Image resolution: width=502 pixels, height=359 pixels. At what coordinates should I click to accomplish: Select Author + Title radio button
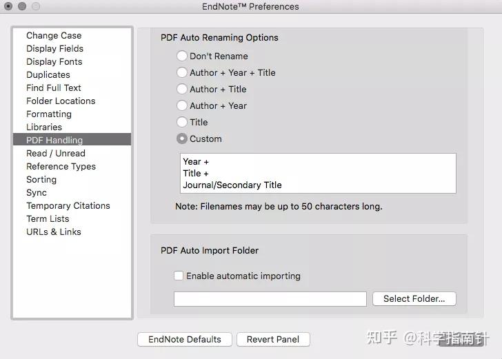click(x=182, y=89)
